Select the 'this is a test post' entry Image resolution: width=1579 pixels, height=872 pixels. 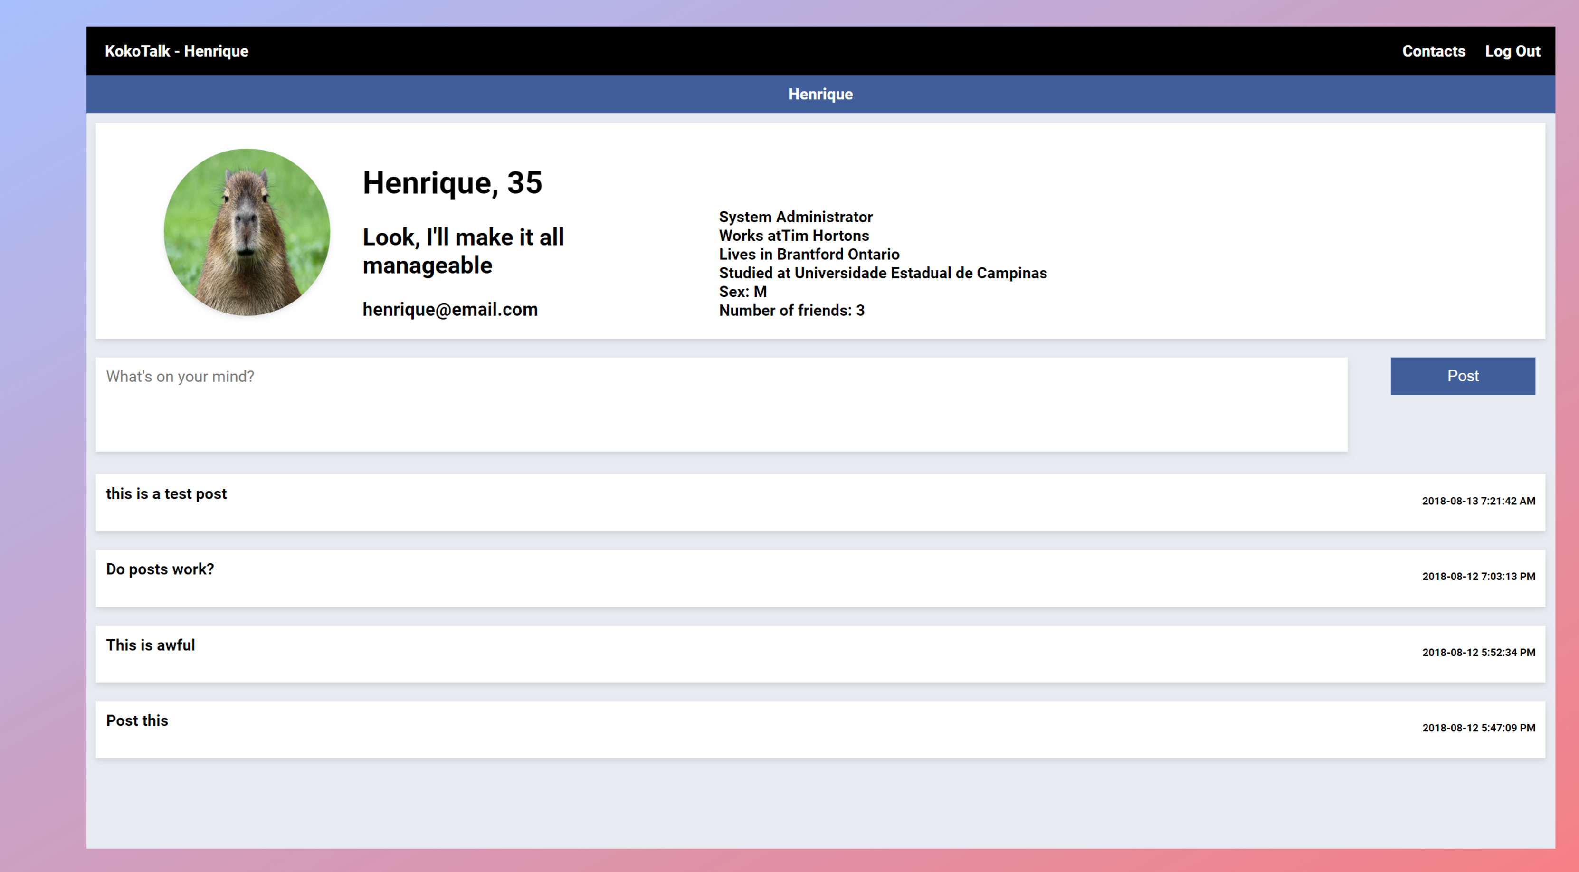(x=166, y=494)
